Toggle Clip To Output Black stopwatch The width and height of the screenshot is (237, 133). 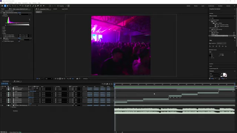click(x=4, y=35)
